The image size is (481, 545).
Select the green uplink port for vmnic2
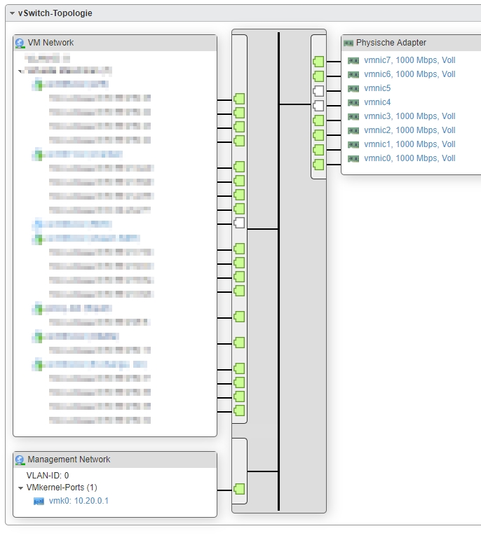(318, 135)
